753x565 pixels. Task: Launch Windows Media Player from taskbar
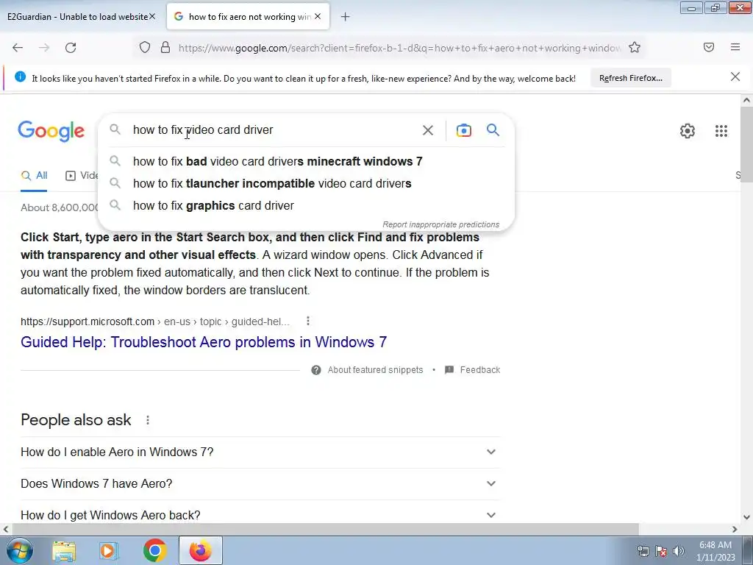[x=109, y=550]
